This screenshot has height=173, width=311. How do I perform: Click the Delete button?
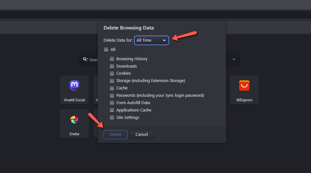pyautogui.click(x=115, y=134)
